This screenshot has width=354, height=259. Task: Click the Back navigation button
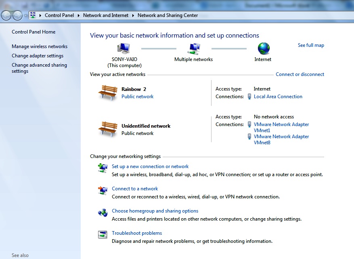click(6, 15)
